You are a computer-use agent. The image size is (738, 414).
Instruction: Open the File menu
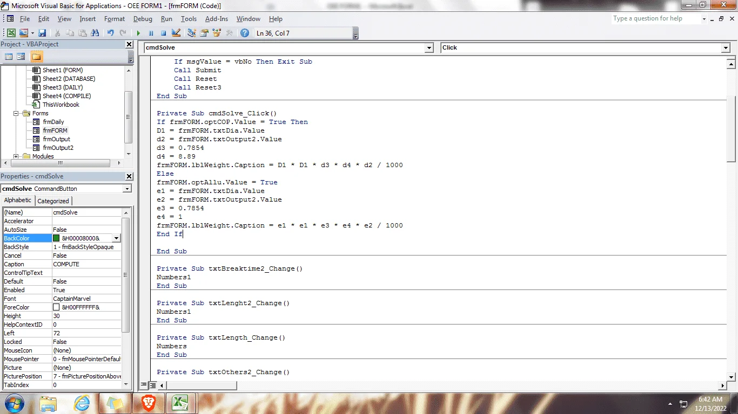tap(25, 19)
